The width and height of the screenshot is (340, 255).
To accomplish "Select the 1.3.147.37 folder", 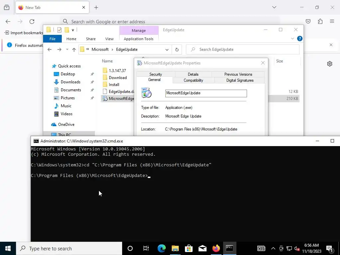I will point(117,71).
